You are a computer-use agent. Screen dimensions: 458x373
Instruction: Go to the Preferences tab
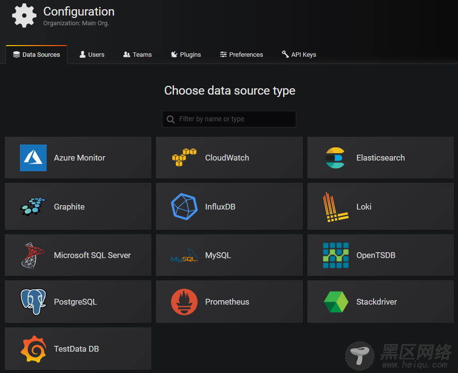[x=241, y=54]
